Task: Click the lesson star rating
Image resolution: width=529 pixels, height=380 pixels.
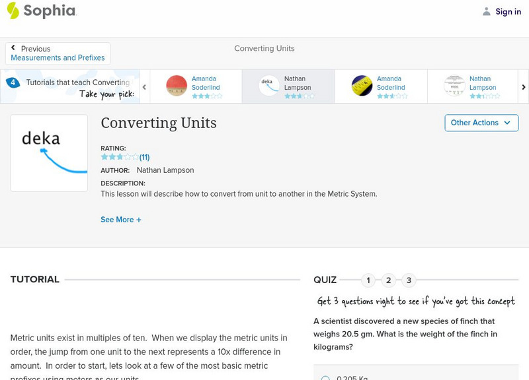Action: coord(120,157)
